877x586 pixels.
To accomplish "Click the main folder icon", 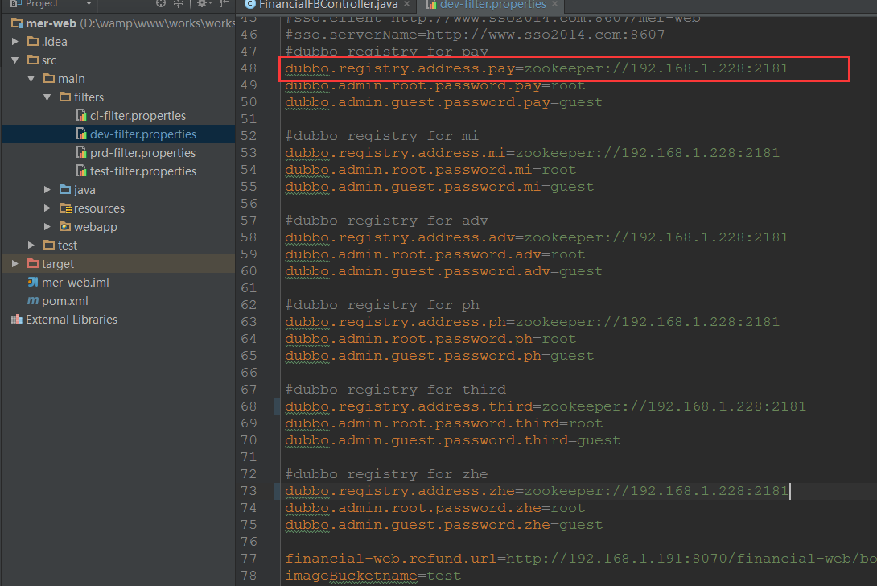I will tap(49, 78).
